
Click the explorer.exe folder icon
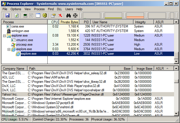pyautogui.click(x=9, y=36)
